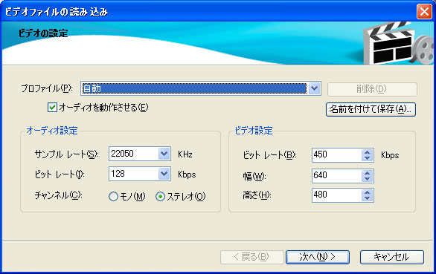The width and height of the screenshot is (436, 274).
Task: Click the 高さ(H) label
Action: pos(257,195)
